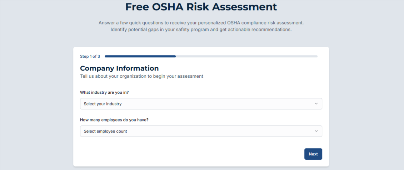Click the chevron arrow in the industry field
404x170 pixels.
[316, 104]
